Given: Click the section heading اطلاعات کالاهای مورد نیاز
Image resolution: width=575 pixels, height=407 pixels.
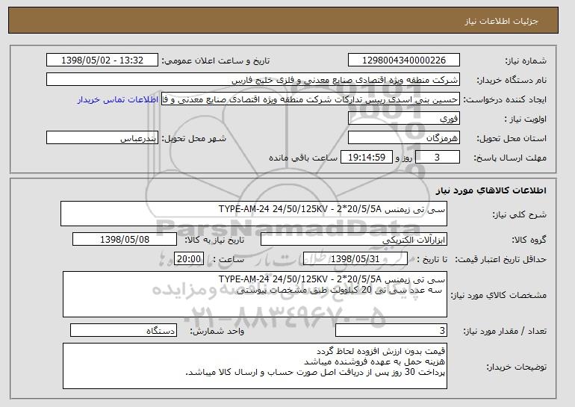Looking at the screenshot, I should pos(491,190).
